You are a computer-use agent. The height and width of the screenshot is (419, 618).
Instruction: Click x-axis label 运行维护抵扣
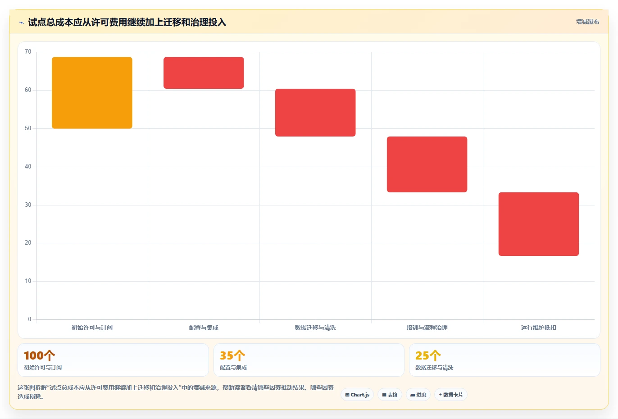coord(539,328)
